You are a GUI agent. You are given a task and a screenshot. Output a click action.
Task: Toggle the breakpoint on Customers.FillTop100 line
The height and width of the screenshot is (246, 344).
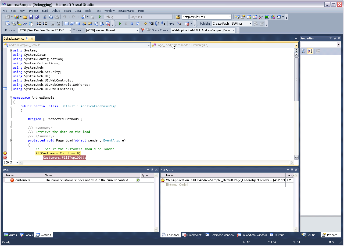(x=5, y=158)
